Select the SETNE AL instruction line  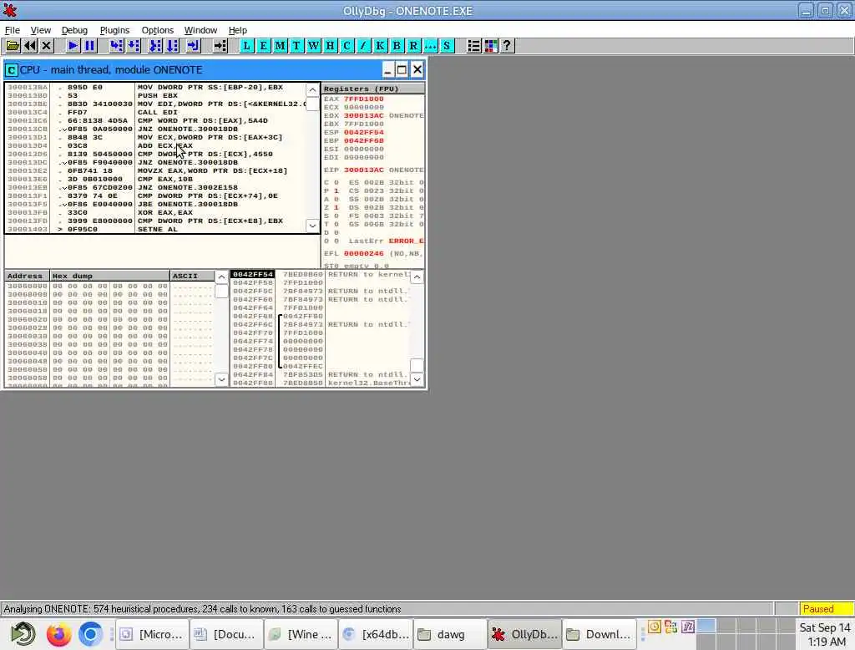(x=155, y=229)
